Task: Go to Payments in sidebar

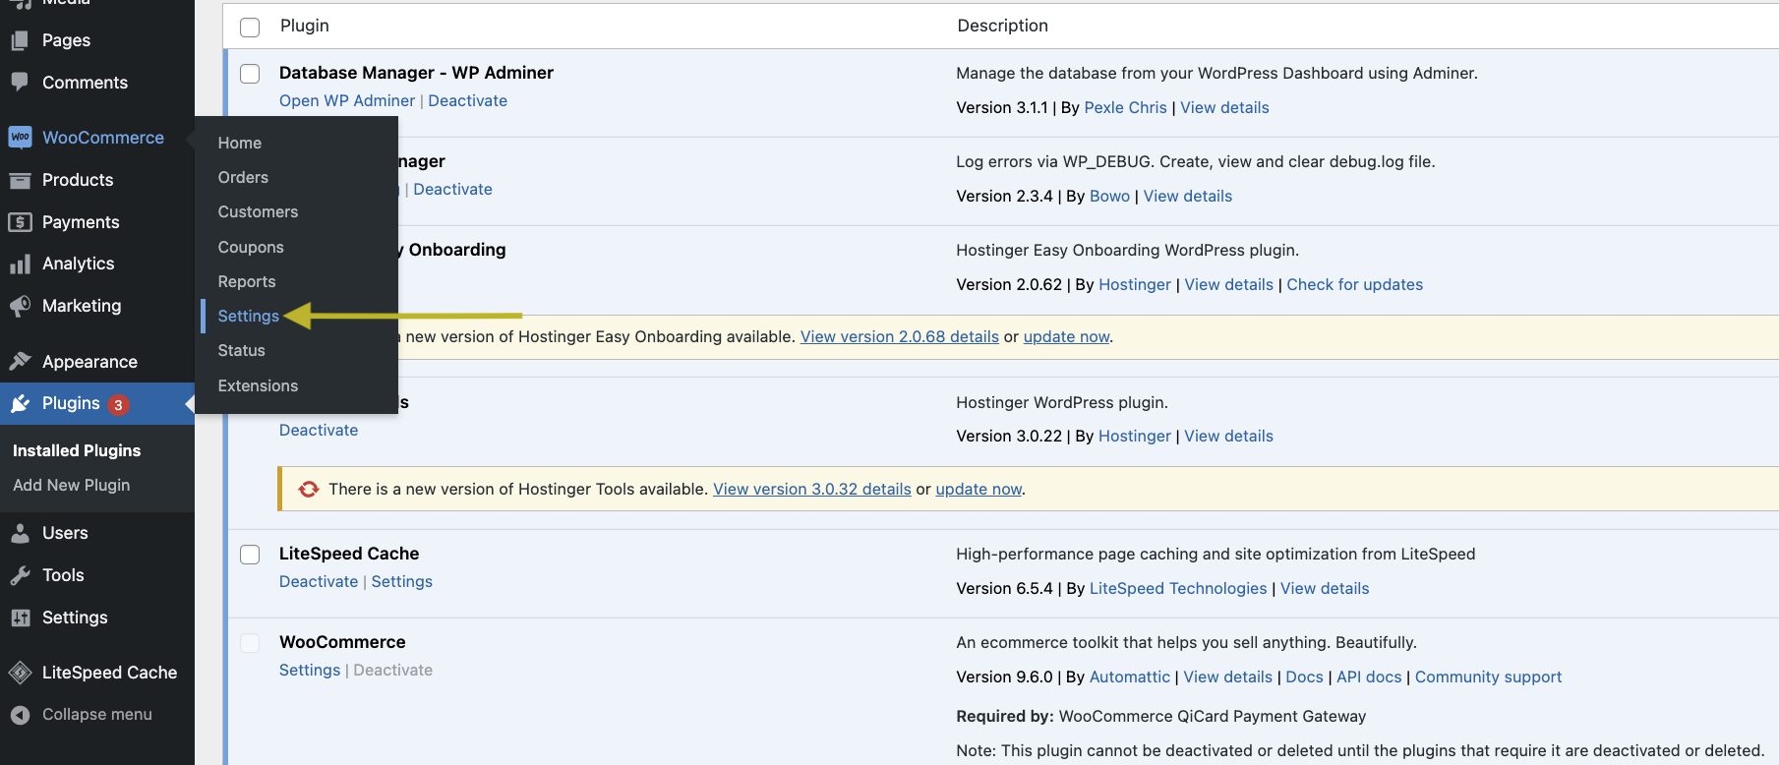Action: tap(81, 222)
